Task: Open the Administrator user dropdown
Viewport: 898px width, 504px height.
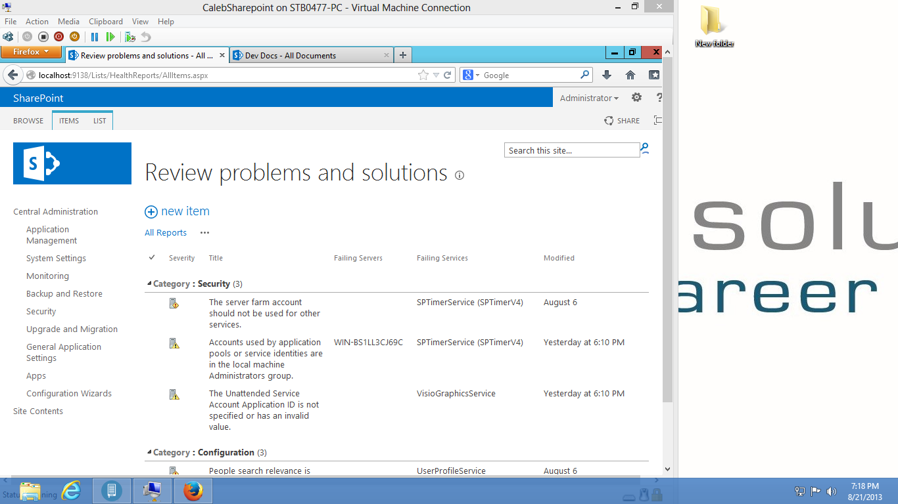Action: click(x=589, y=98)
